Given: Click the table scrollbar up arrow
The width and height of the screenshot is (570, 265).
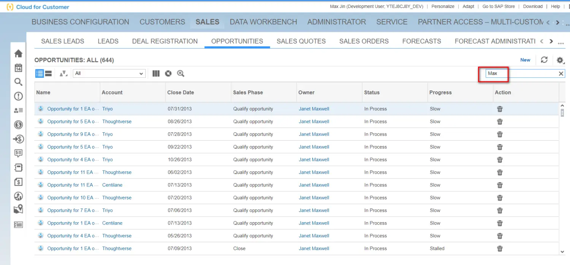Looking at the screenshot, I should [562, 105].
